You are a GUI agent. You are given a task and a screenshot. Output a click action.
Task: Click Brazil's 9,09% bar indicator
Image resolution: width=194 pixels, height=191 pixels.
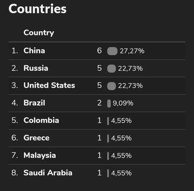(x=109, y=103)
